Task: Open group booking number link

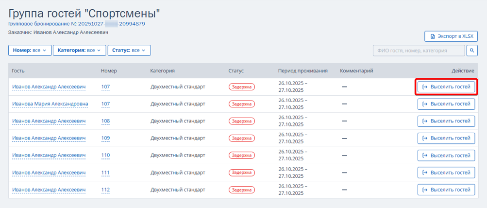Action: [77, 23]
